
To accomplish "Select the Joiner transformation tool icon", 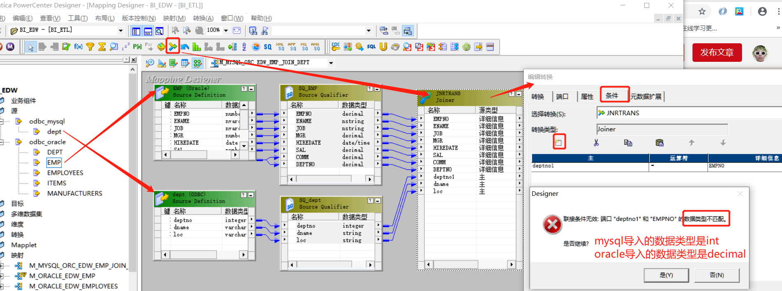I will [x=173, y=47].
